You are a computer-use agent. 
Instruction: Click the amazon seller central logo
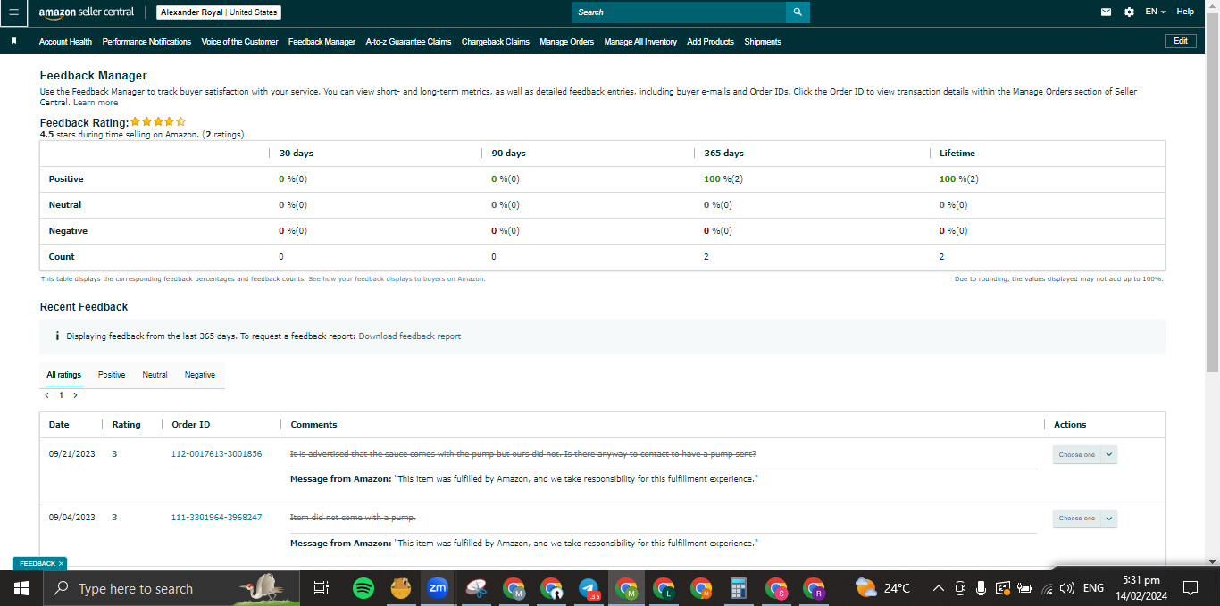[x=87, y=12]
